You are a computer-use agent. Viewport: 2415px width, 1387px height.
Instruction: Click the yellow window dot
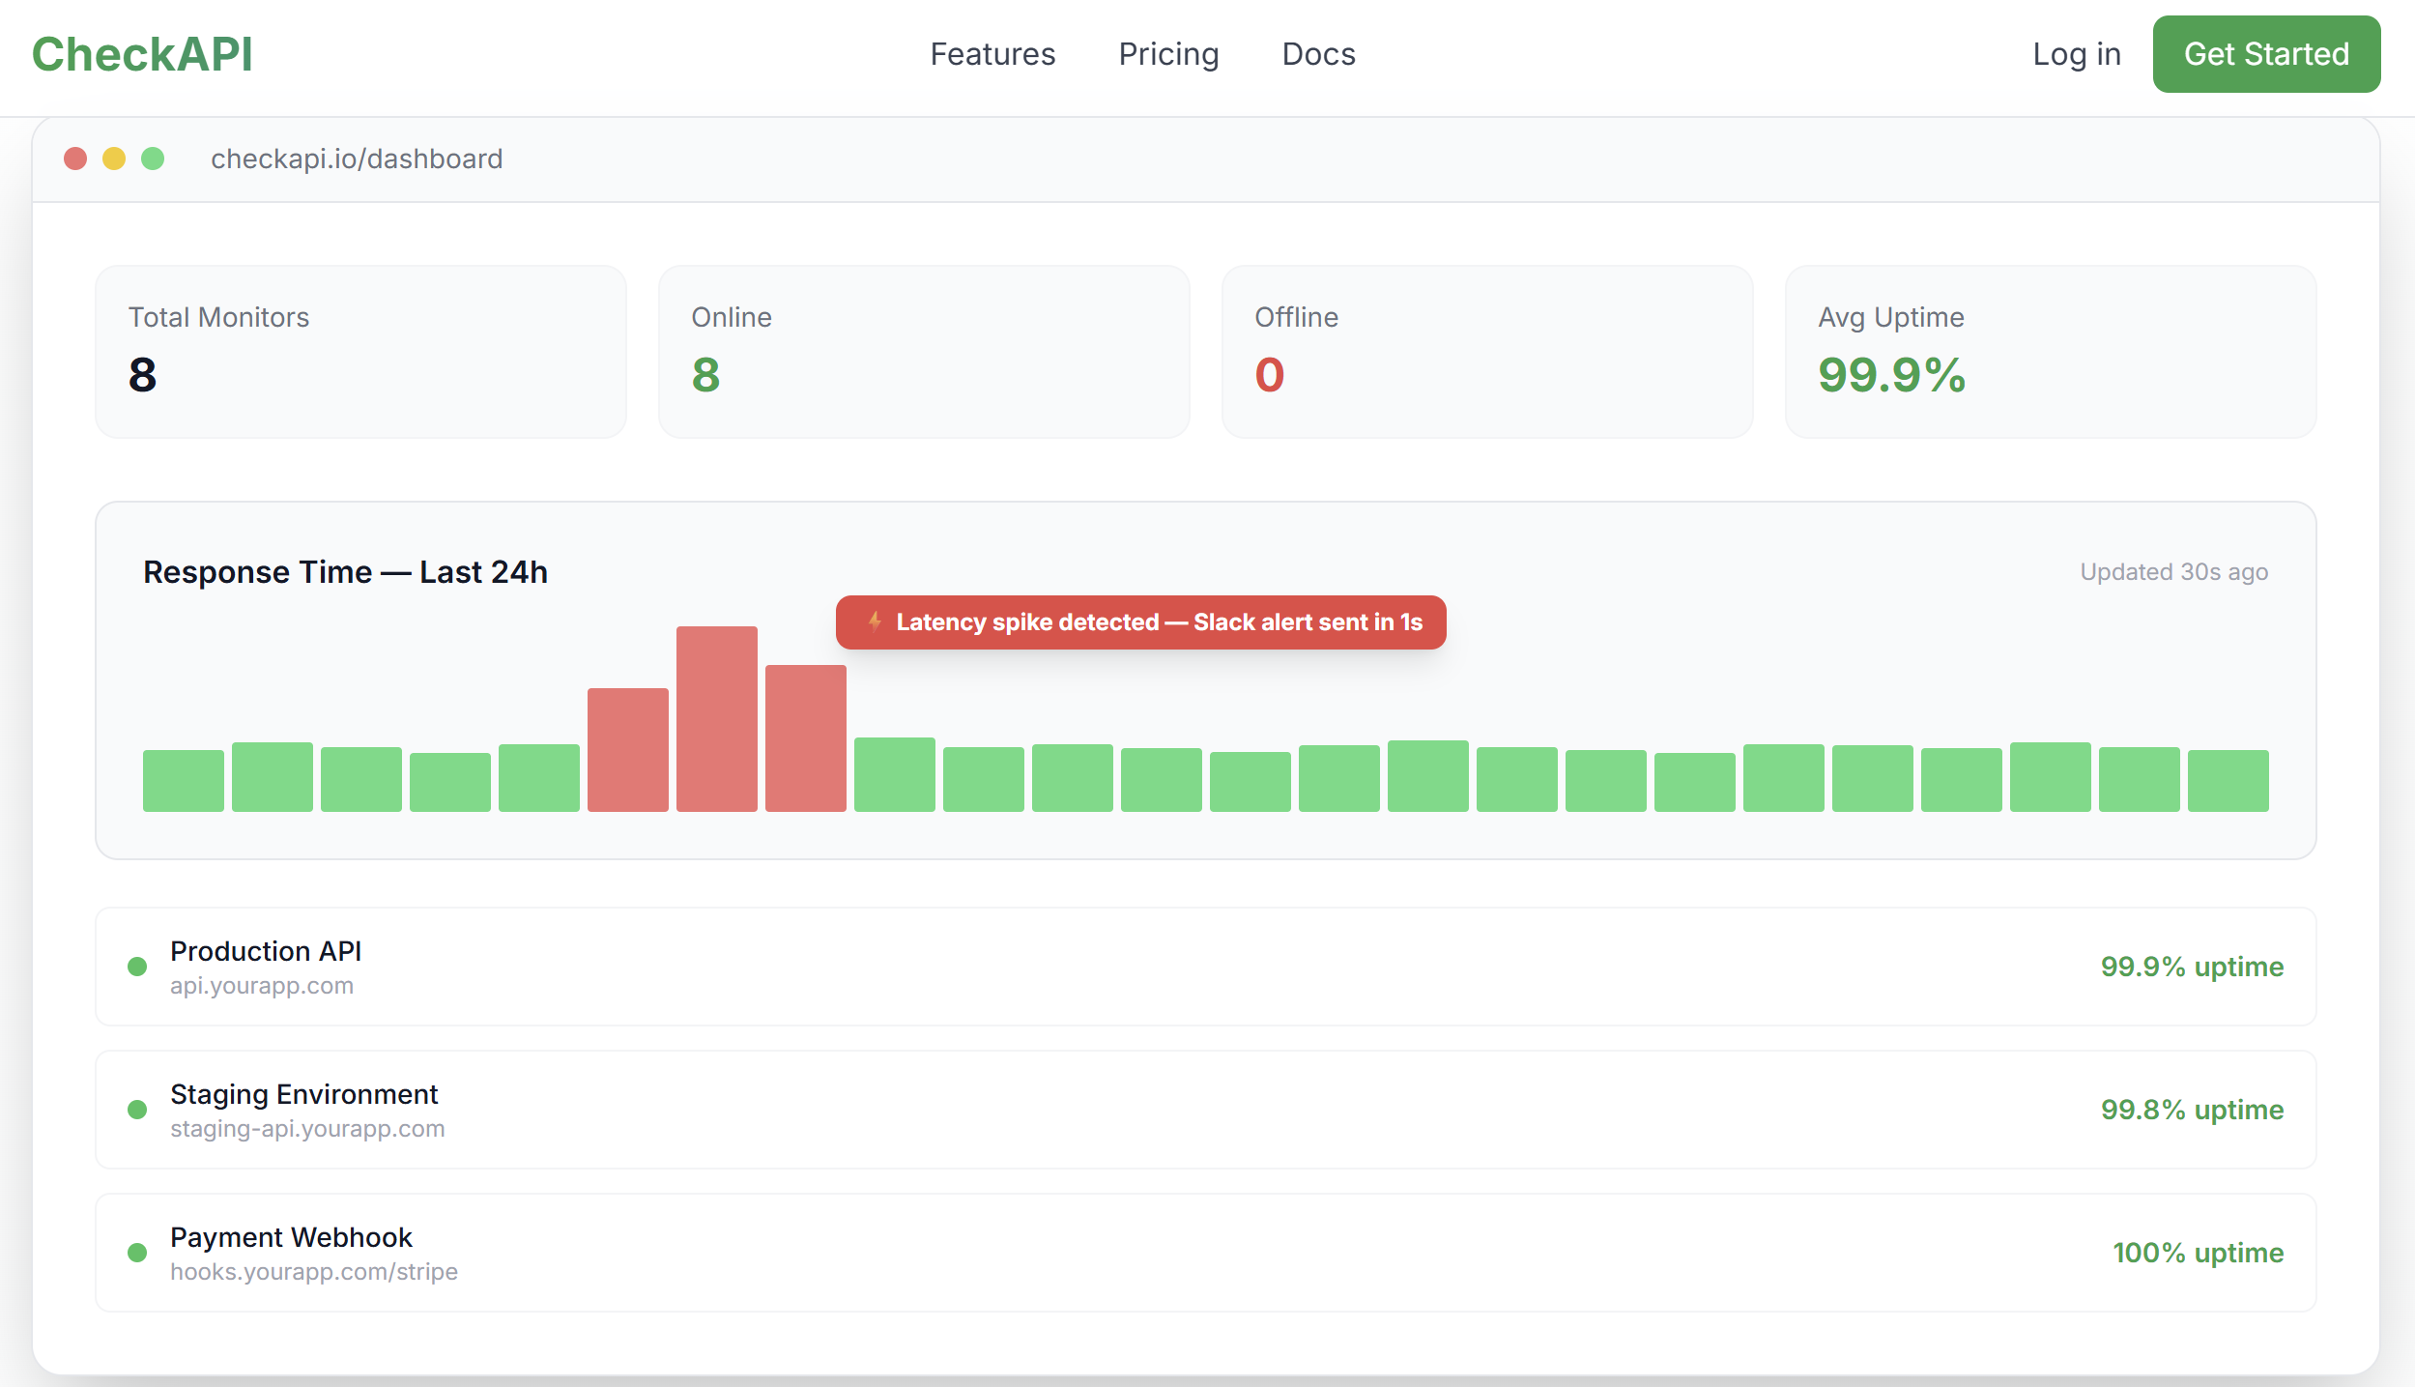(114, 159)
